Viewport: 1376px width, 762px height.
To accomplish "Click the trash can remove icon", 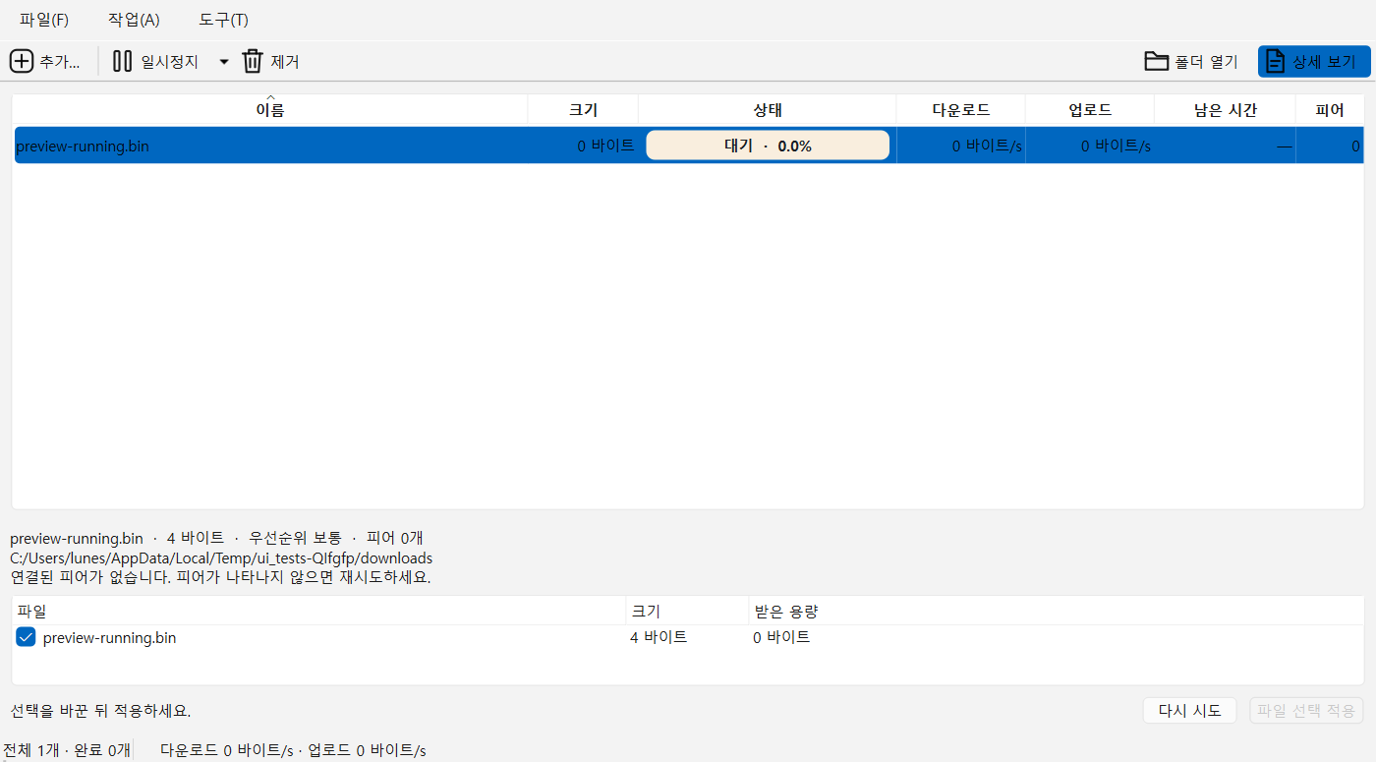I will click(x=253, y=61).
